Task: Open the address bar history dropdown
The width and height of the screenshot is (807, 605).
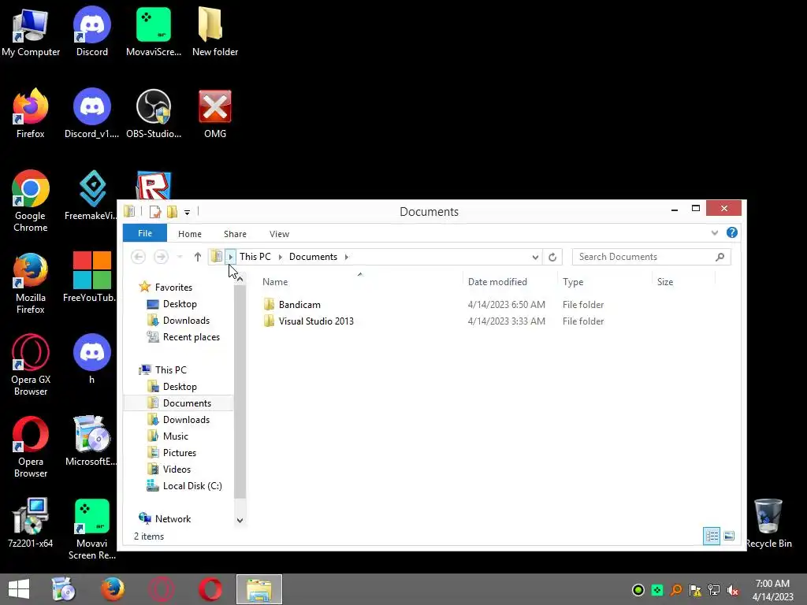Action: coord(535,257)
